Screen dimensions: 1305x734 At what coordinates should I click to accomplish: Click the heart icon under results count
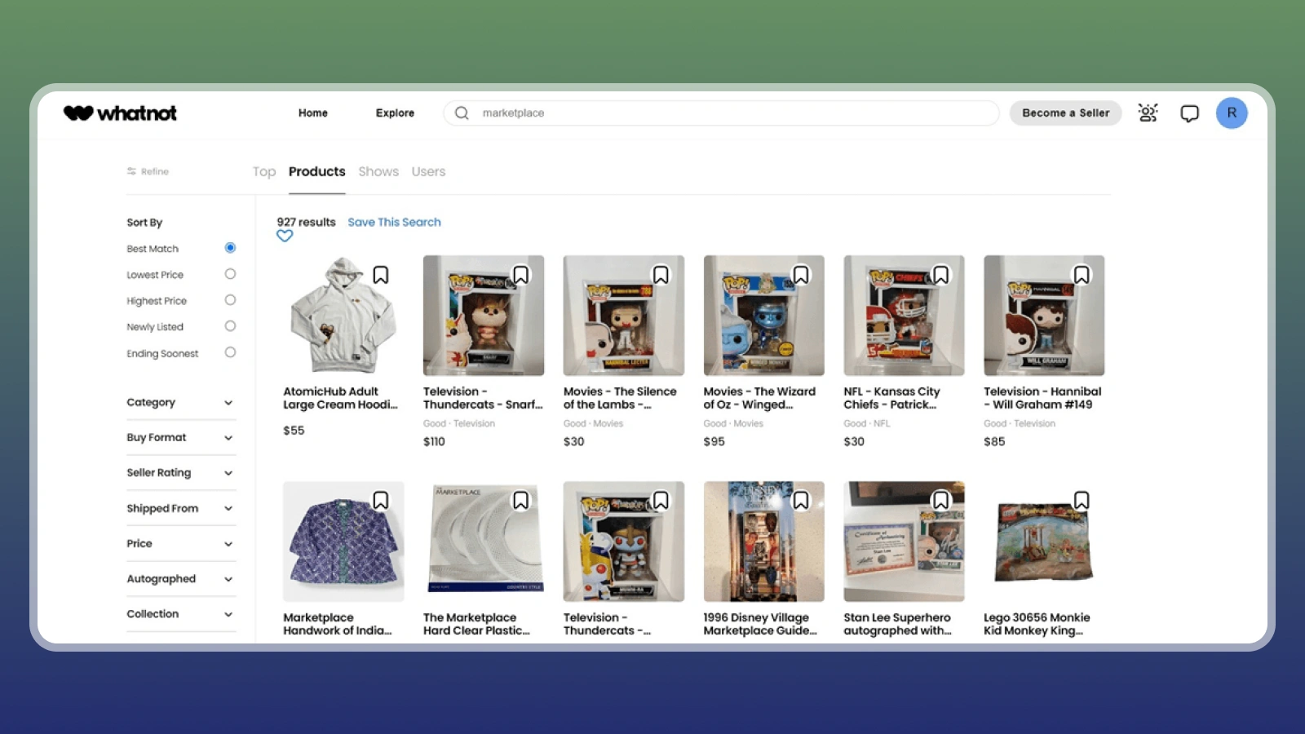(285, 236)
